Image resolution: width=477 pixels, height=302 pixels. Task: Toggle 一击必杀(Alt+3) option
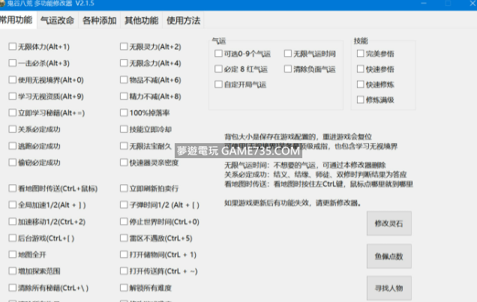tap(13, 63)
